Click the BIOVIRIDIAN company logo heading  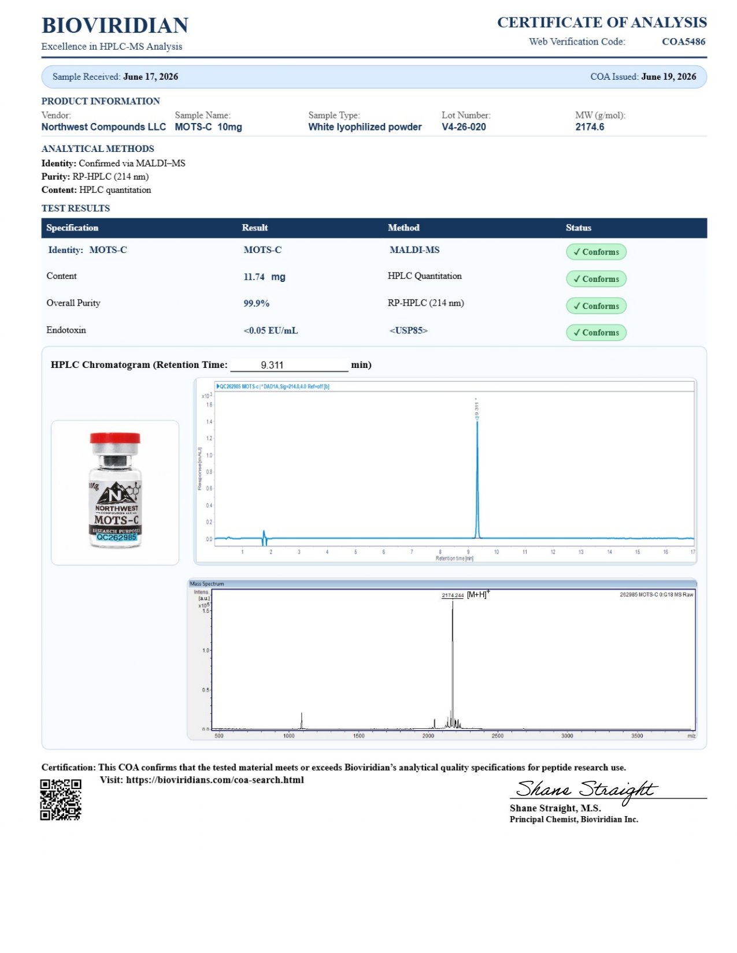pos(114,26)
